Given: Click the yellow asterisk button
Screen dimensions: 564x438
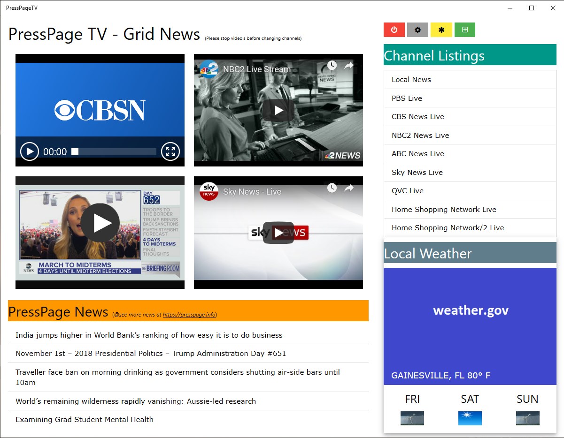Looking at the screenshot, I should click(441, 30).
